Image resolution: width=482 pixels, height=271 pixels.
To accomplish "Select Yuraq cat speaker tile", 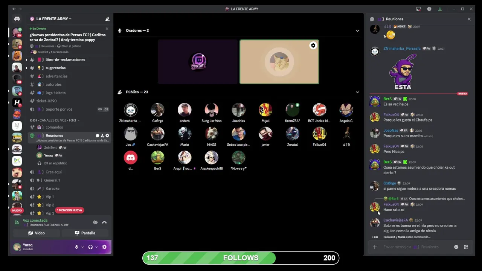I will [x=279, y=62].
